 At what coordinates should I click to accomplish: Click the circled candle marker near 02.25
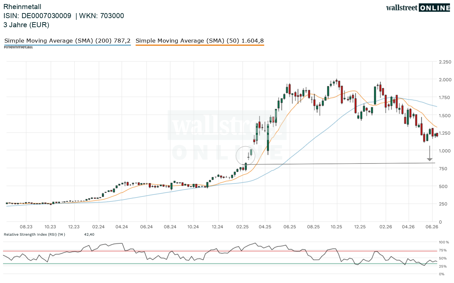(x=246, y=155)
